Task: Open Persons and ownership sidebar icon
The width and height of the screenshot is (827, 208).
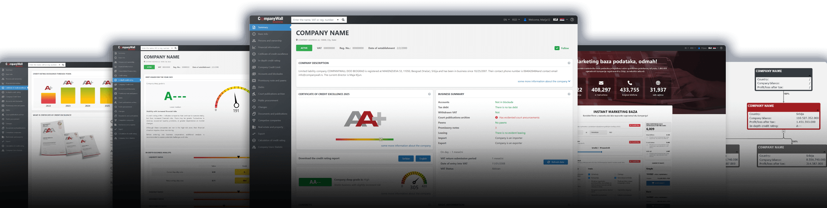Action: [x=254, y=41]
